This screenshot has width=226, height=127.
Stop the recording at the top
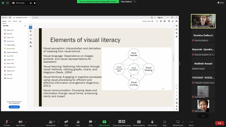(x=34, y=3)
